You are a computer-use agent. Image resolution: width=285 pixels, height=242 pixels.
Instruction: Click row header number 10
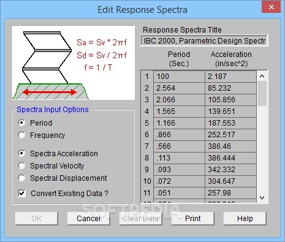tap(147, 181)
